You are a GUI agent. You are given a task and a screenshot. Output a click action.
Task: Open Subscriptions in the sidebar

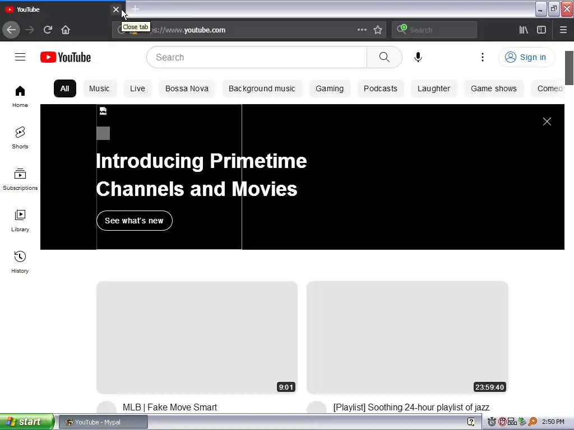pos(20,179)
